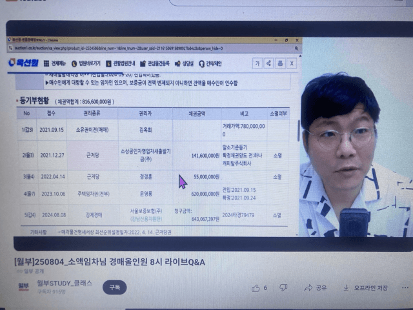
Task: Click the page vertical scrollbar thumb
Action: pos(298,130)
